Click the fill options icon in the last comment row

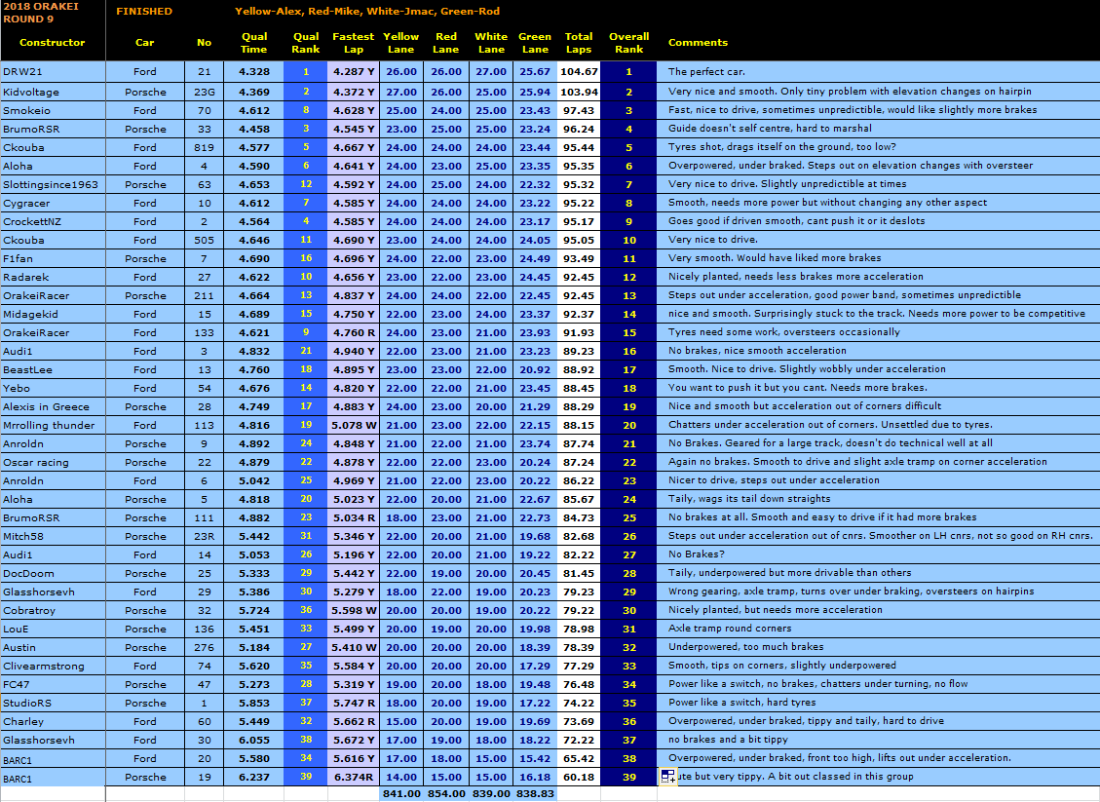667,776
